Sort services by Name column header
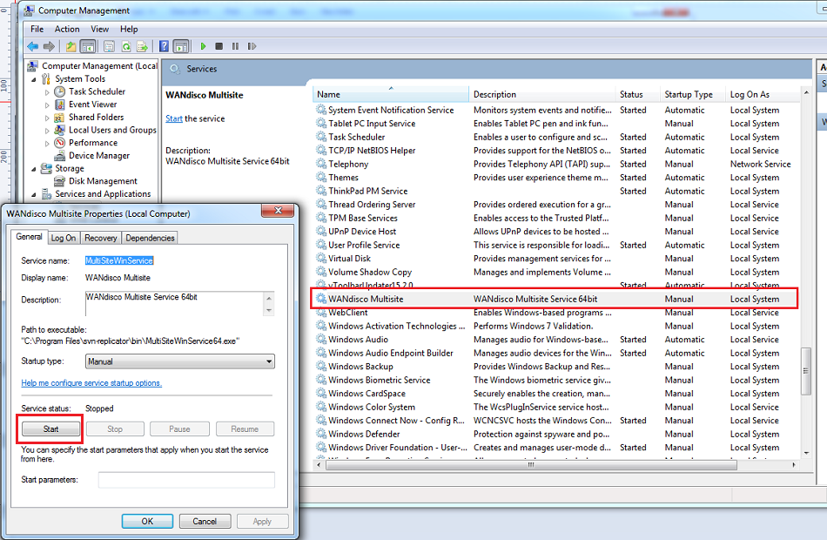827x540 pixels. point(391,94)
